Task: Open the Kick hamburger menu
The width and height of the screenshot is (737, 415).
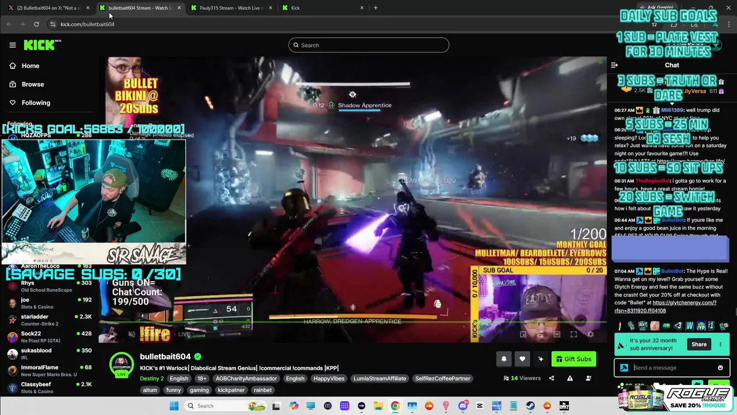Action: [12, 45]
